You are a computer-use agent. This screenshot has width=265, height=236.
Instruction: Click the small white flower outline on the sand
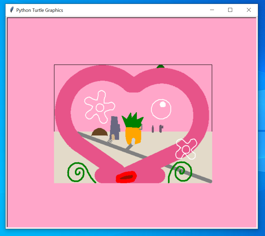pyautogui.click(x=186, y=149)
